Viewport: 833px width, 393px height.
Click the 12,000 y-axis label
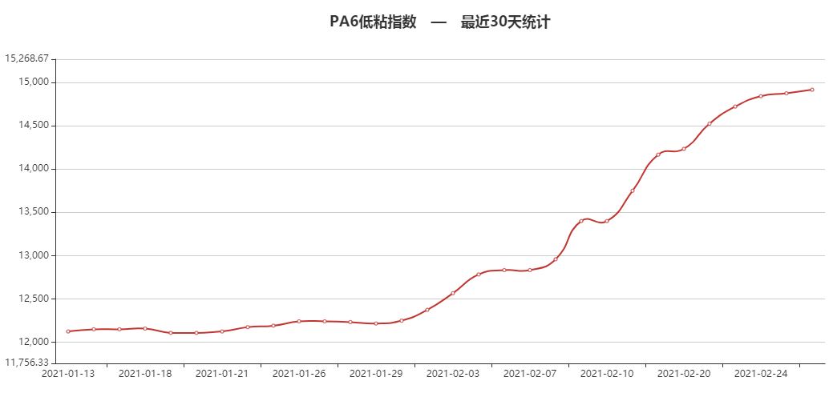point(35,342)
